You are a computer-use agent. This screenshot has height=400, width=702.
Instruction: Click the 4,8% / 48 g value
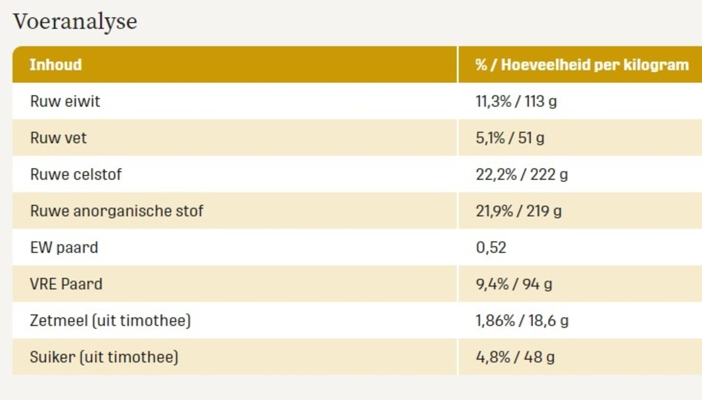click(515, 357)
